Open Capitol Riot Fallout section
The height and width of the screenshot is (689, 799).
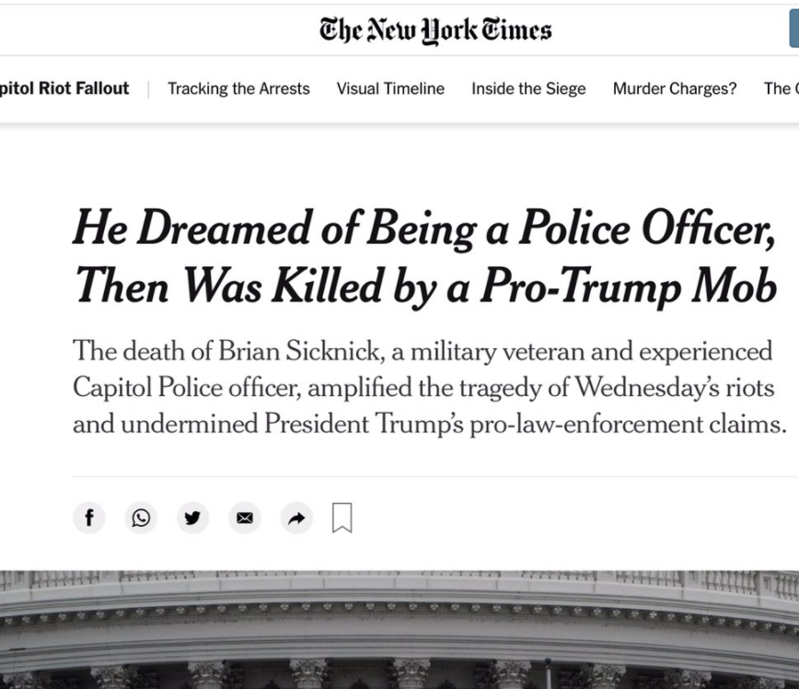click(x=64, y=88)
